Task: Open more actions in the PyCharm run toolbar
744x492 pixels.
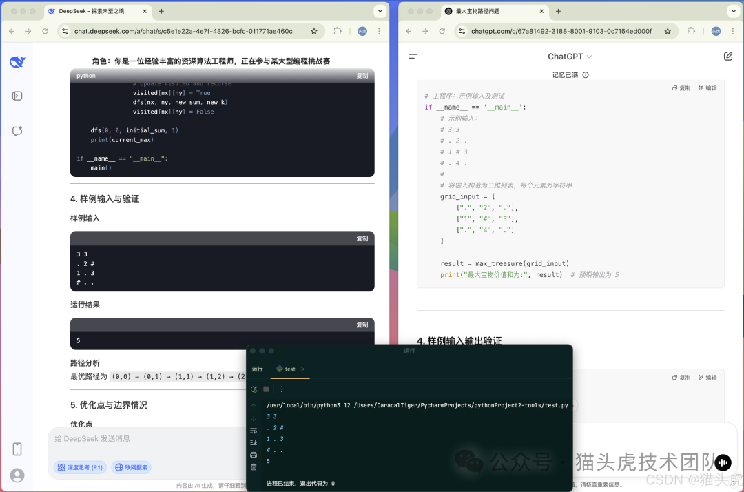Action: (281, 389)
